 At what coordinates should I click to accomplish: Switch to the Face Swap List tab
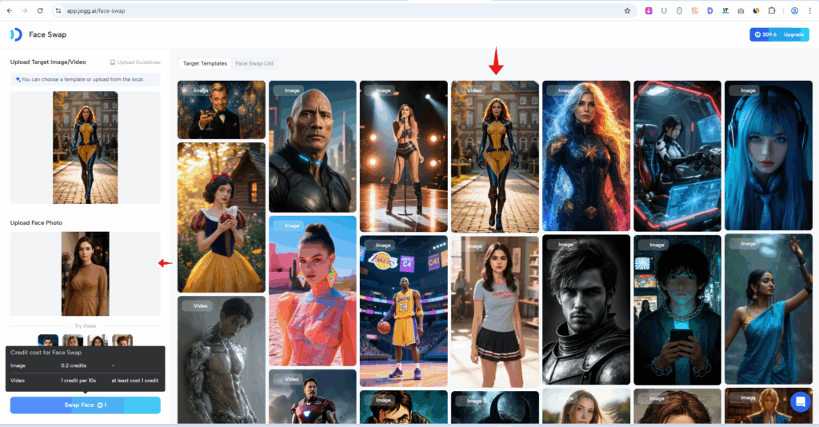point(254,63)
